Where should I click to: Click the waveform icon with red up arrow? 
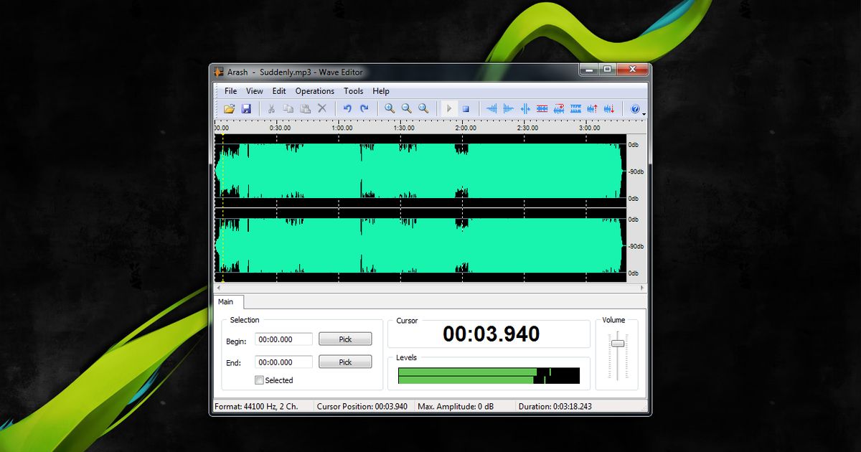tap(592, 108)
